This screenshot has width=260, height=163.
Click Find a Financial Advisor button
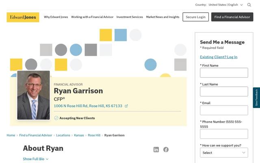click(232, 17)
